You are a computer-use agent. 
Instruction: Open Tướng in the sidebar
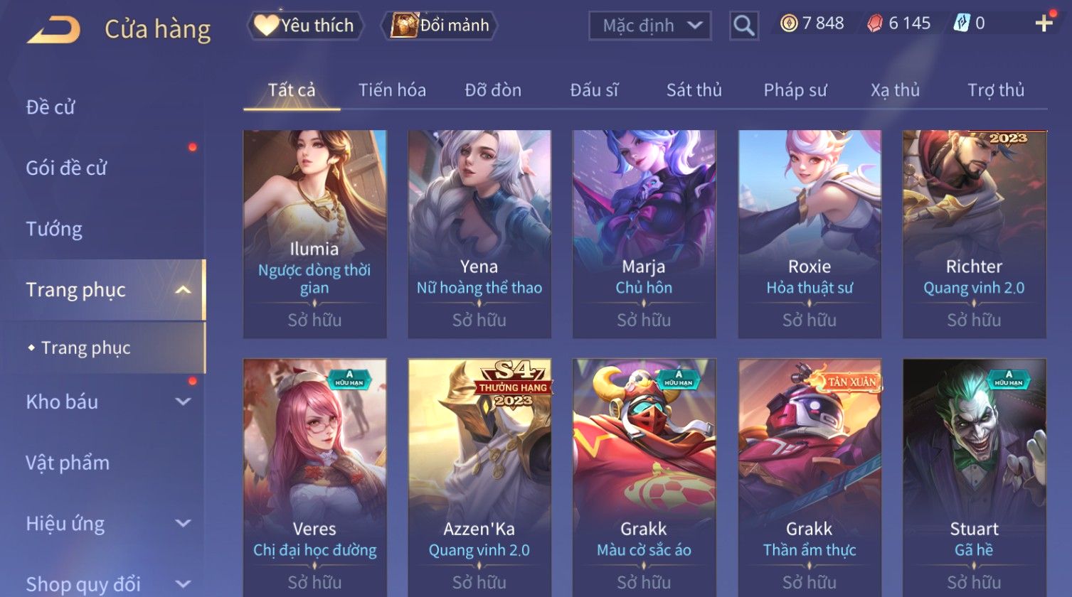[54, 229]
